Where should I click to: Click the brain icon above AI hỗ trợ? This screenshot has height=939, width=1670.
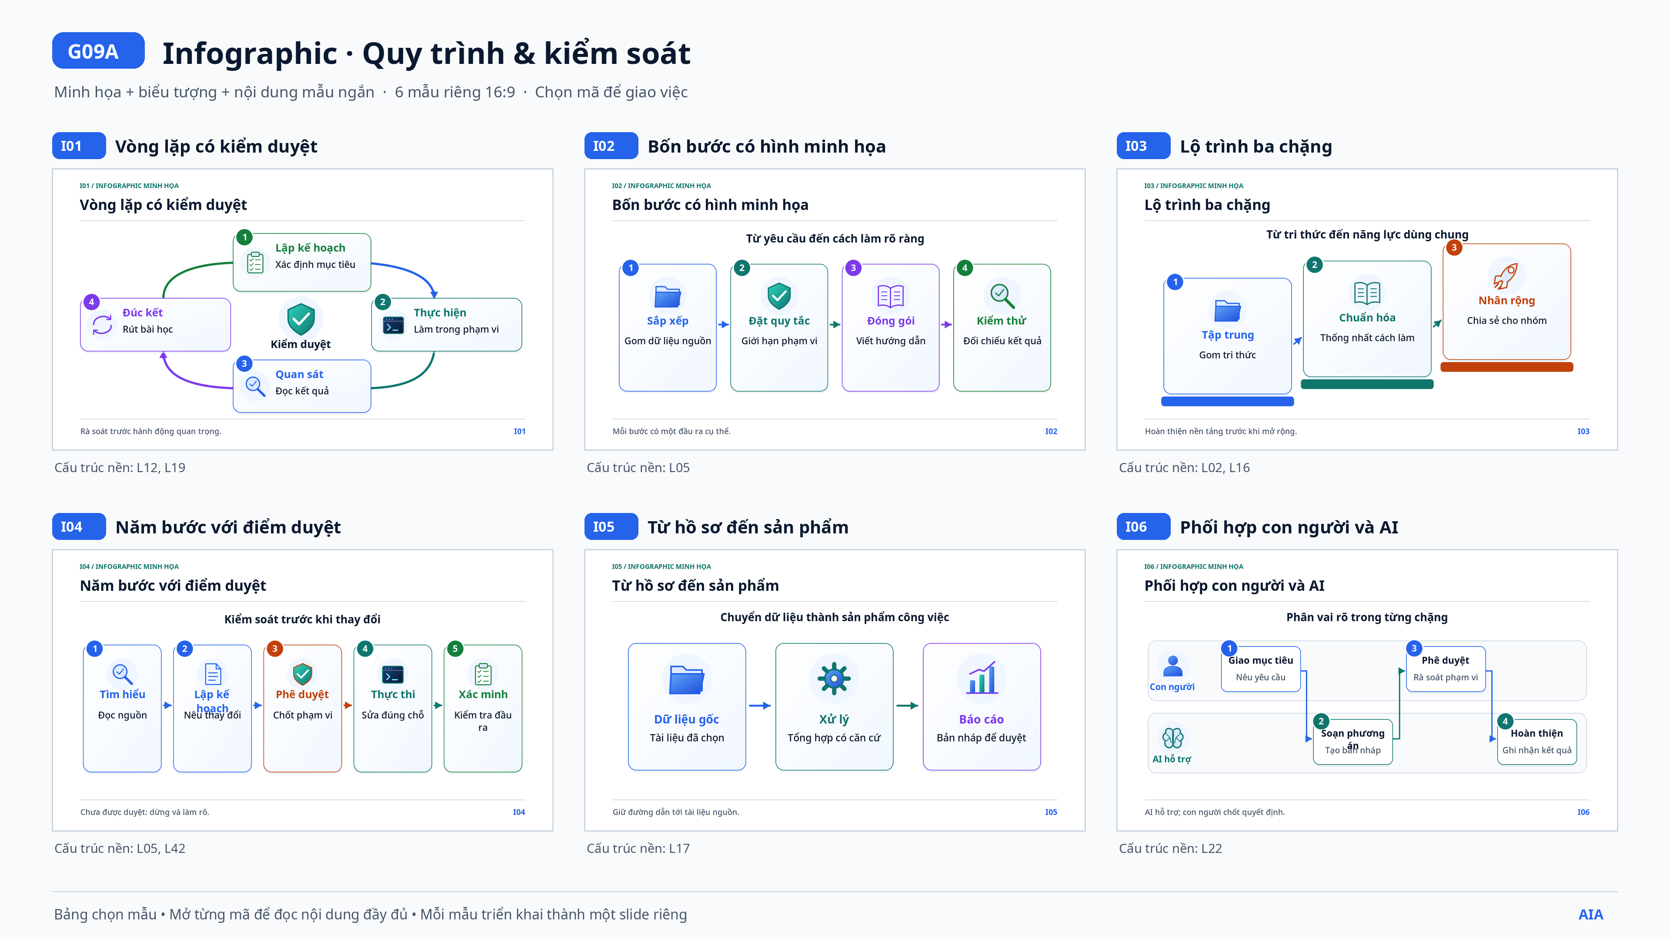tap(1173, 737)
